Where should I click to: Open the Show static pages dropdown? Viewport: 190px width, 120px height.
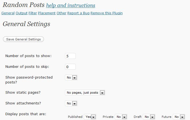(85, 93)
